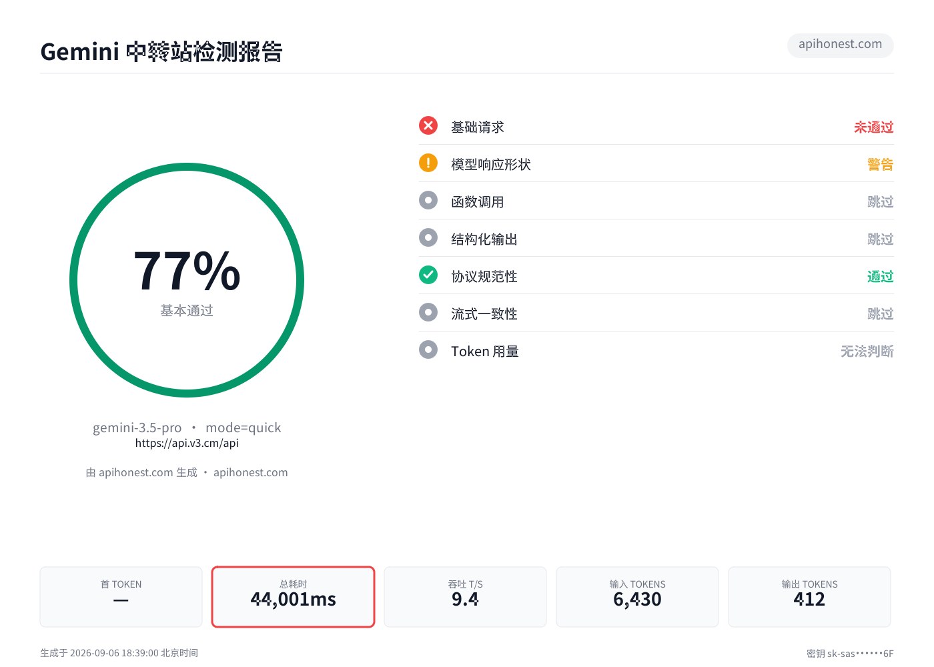Viewport: 934px width, 667px height.
Task: Click the 由 apihonest.com 生成 footer link
Action: 141,472
